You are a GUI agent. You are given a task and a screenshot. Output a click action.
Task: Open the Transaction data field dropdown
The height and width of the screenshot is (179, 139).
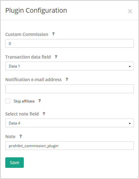pyautogui.click(x=69, y=66)
